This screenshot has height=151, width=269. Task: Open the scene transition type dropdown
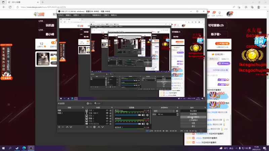point(164,111)
